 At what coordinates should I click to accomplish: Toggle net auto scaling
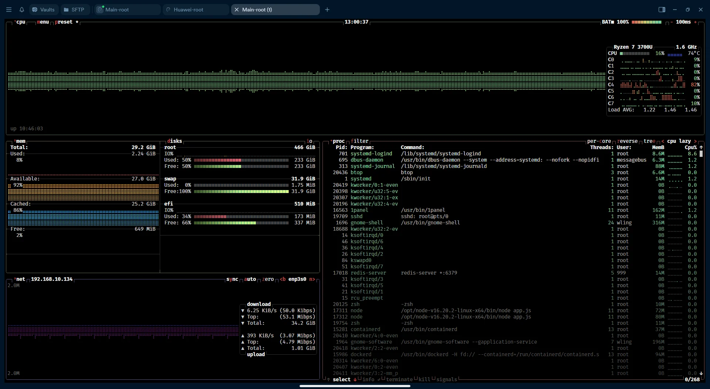250,279
